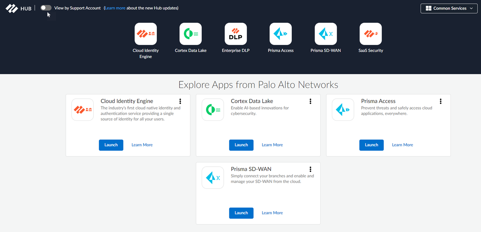Learn More about Prisma Access
Viewport: 481px width, 232px height.
(402, 145)
